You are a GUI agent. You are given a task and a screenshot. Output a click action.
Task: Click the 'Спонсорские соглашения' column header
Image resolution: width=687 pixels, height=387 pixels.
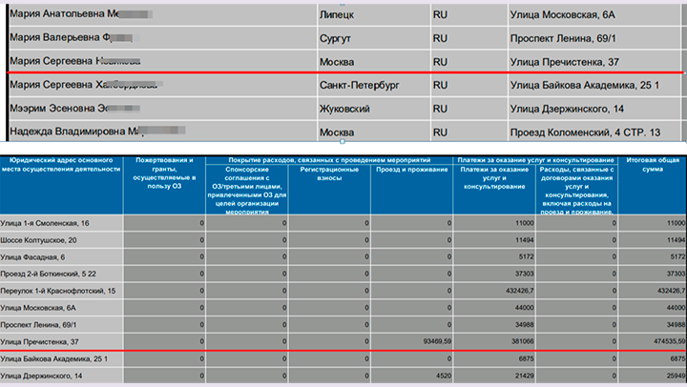(x=247, y=190)
